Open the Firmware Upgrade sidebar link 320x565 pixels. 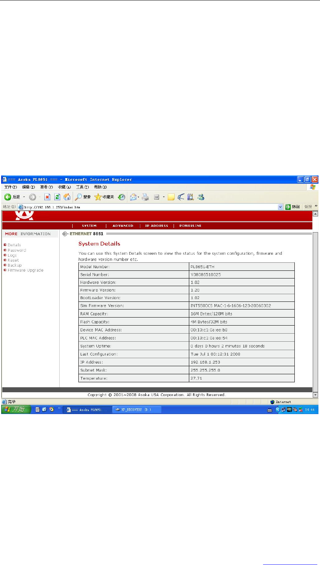[25, 270]
